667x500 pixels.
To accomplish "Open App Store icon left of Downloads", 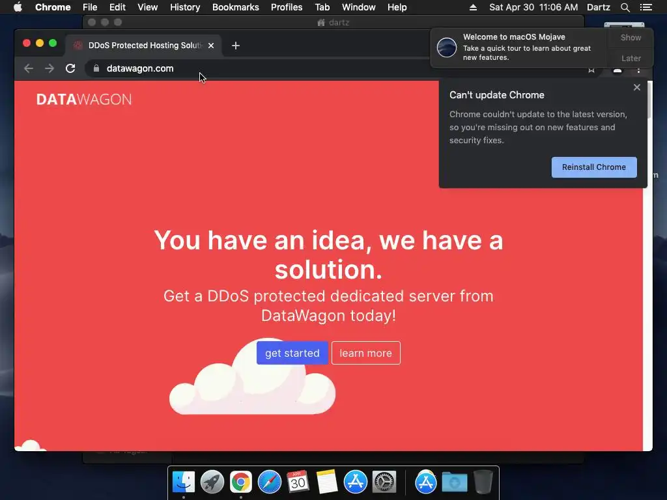I will coord(426,482).
